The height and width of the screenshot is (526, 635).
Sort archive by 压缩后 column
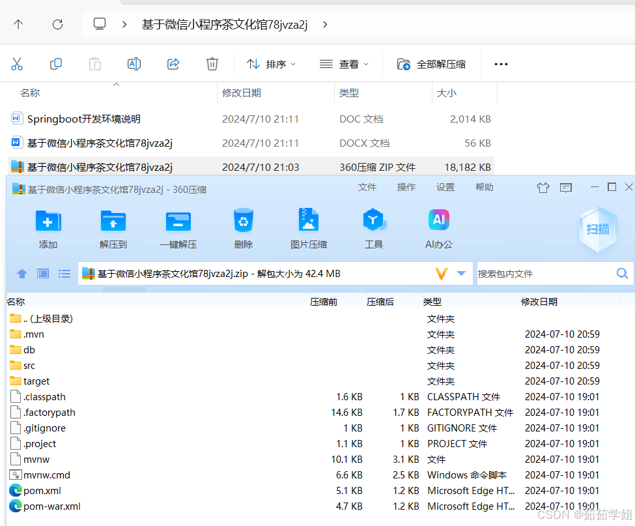point(380,302)
